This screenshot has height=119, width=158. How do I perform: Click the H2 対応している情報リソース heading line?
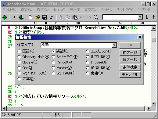click(51, 96)
